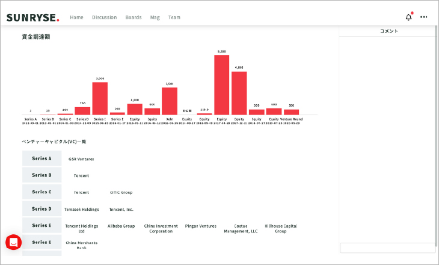Open the Discussion nav item
This screenshot has height=265, width=439.
coord(105,17)
